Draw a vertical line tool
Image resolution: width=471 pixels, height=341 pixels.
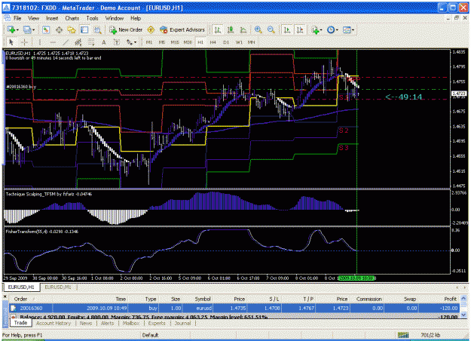(40, 42)
